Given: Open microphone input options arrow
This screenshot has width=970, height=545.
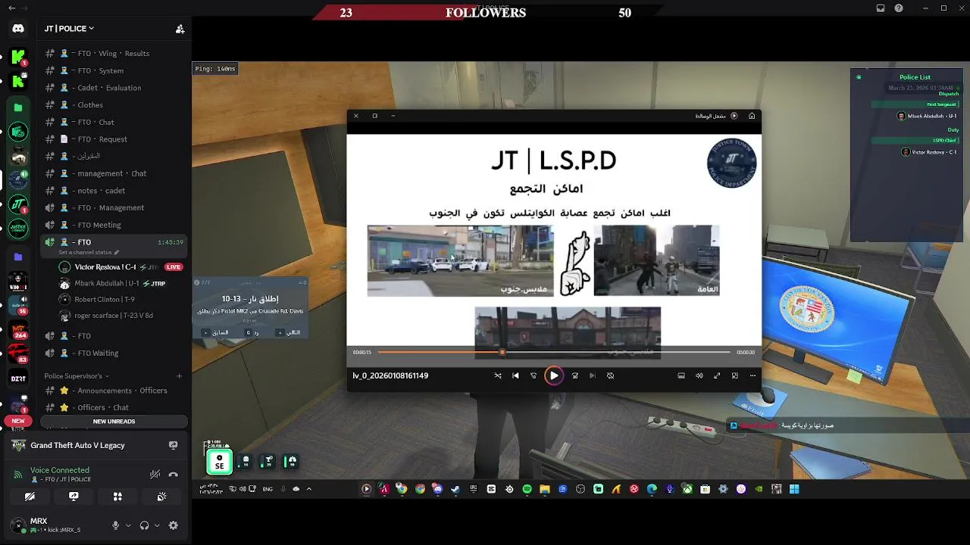Looking at the screenshot, I should (x=127, y=525).
